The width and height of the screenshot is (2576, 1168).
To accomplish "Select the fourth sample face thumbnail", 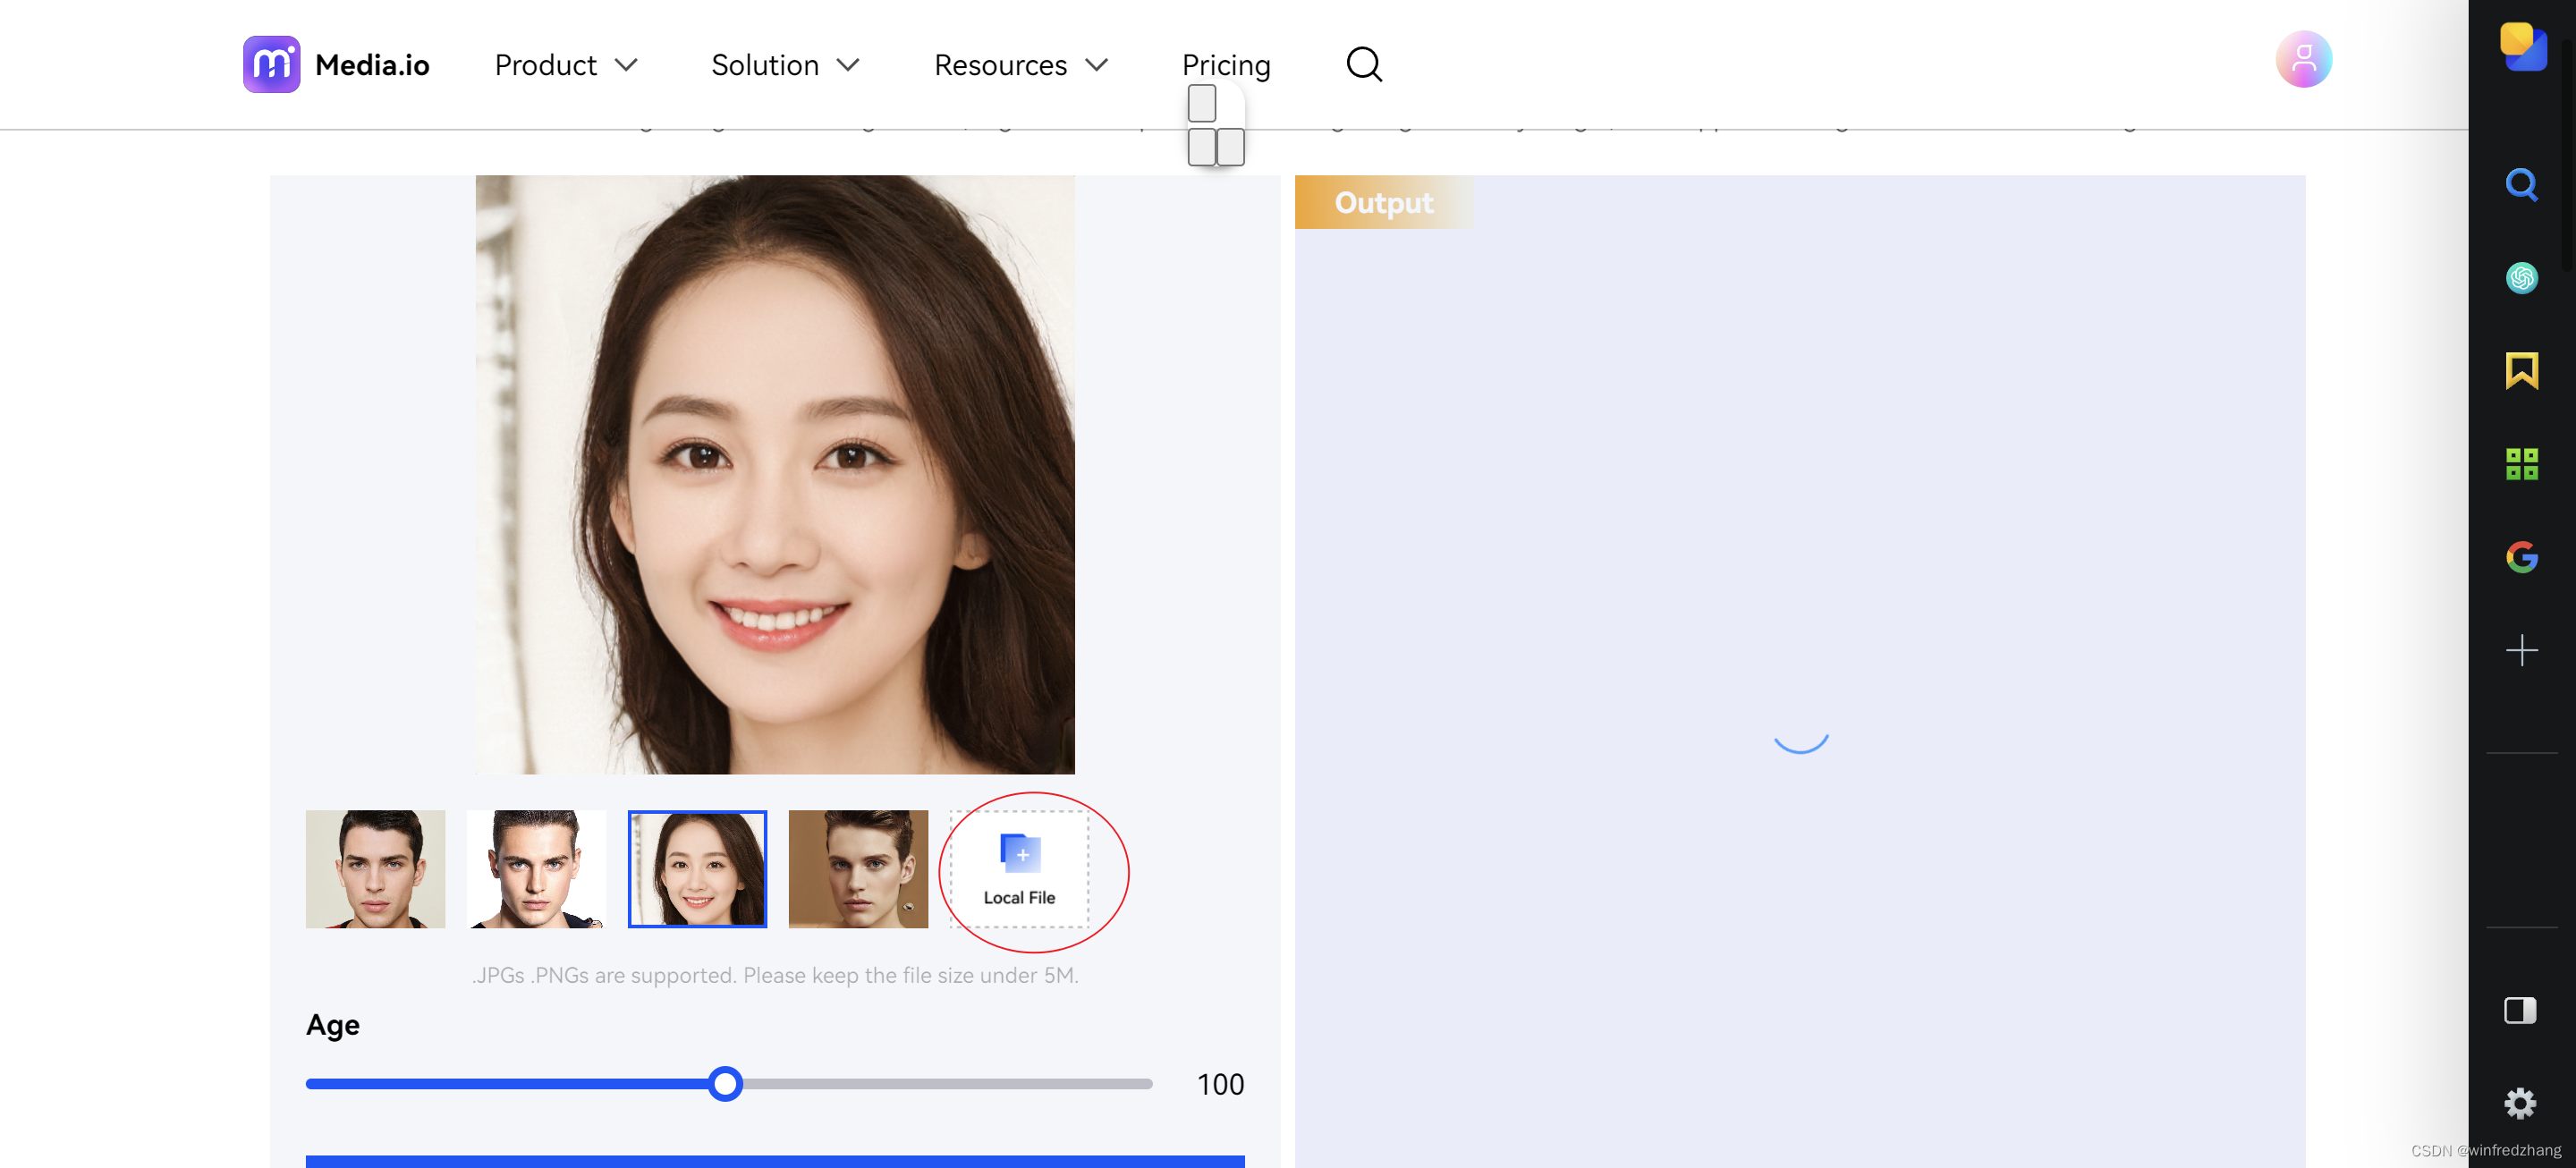I will (x=857, y=869).
